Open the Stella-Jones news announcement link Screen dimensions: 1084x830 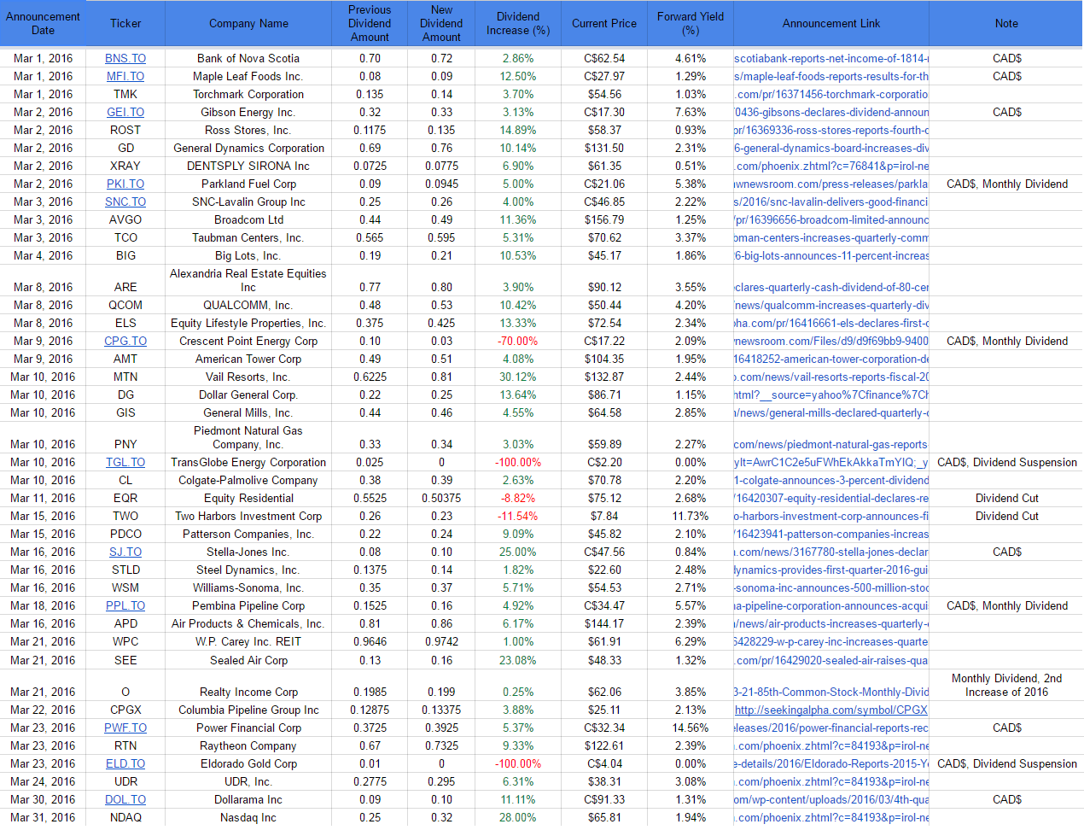[x=831, y=552]
